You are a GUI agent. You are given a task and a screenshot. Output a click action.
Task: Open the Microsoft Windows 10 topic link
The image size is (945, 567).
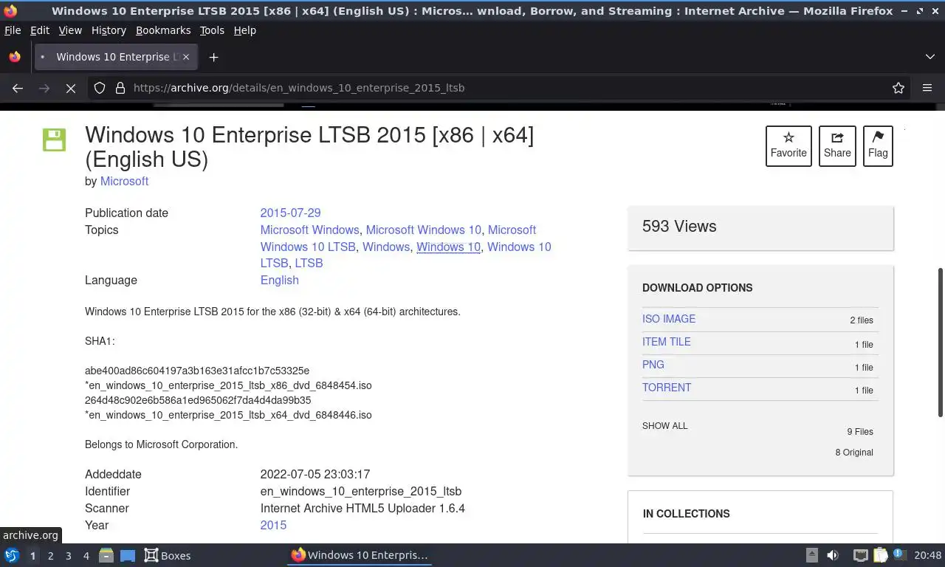click(x=423, y=230)
